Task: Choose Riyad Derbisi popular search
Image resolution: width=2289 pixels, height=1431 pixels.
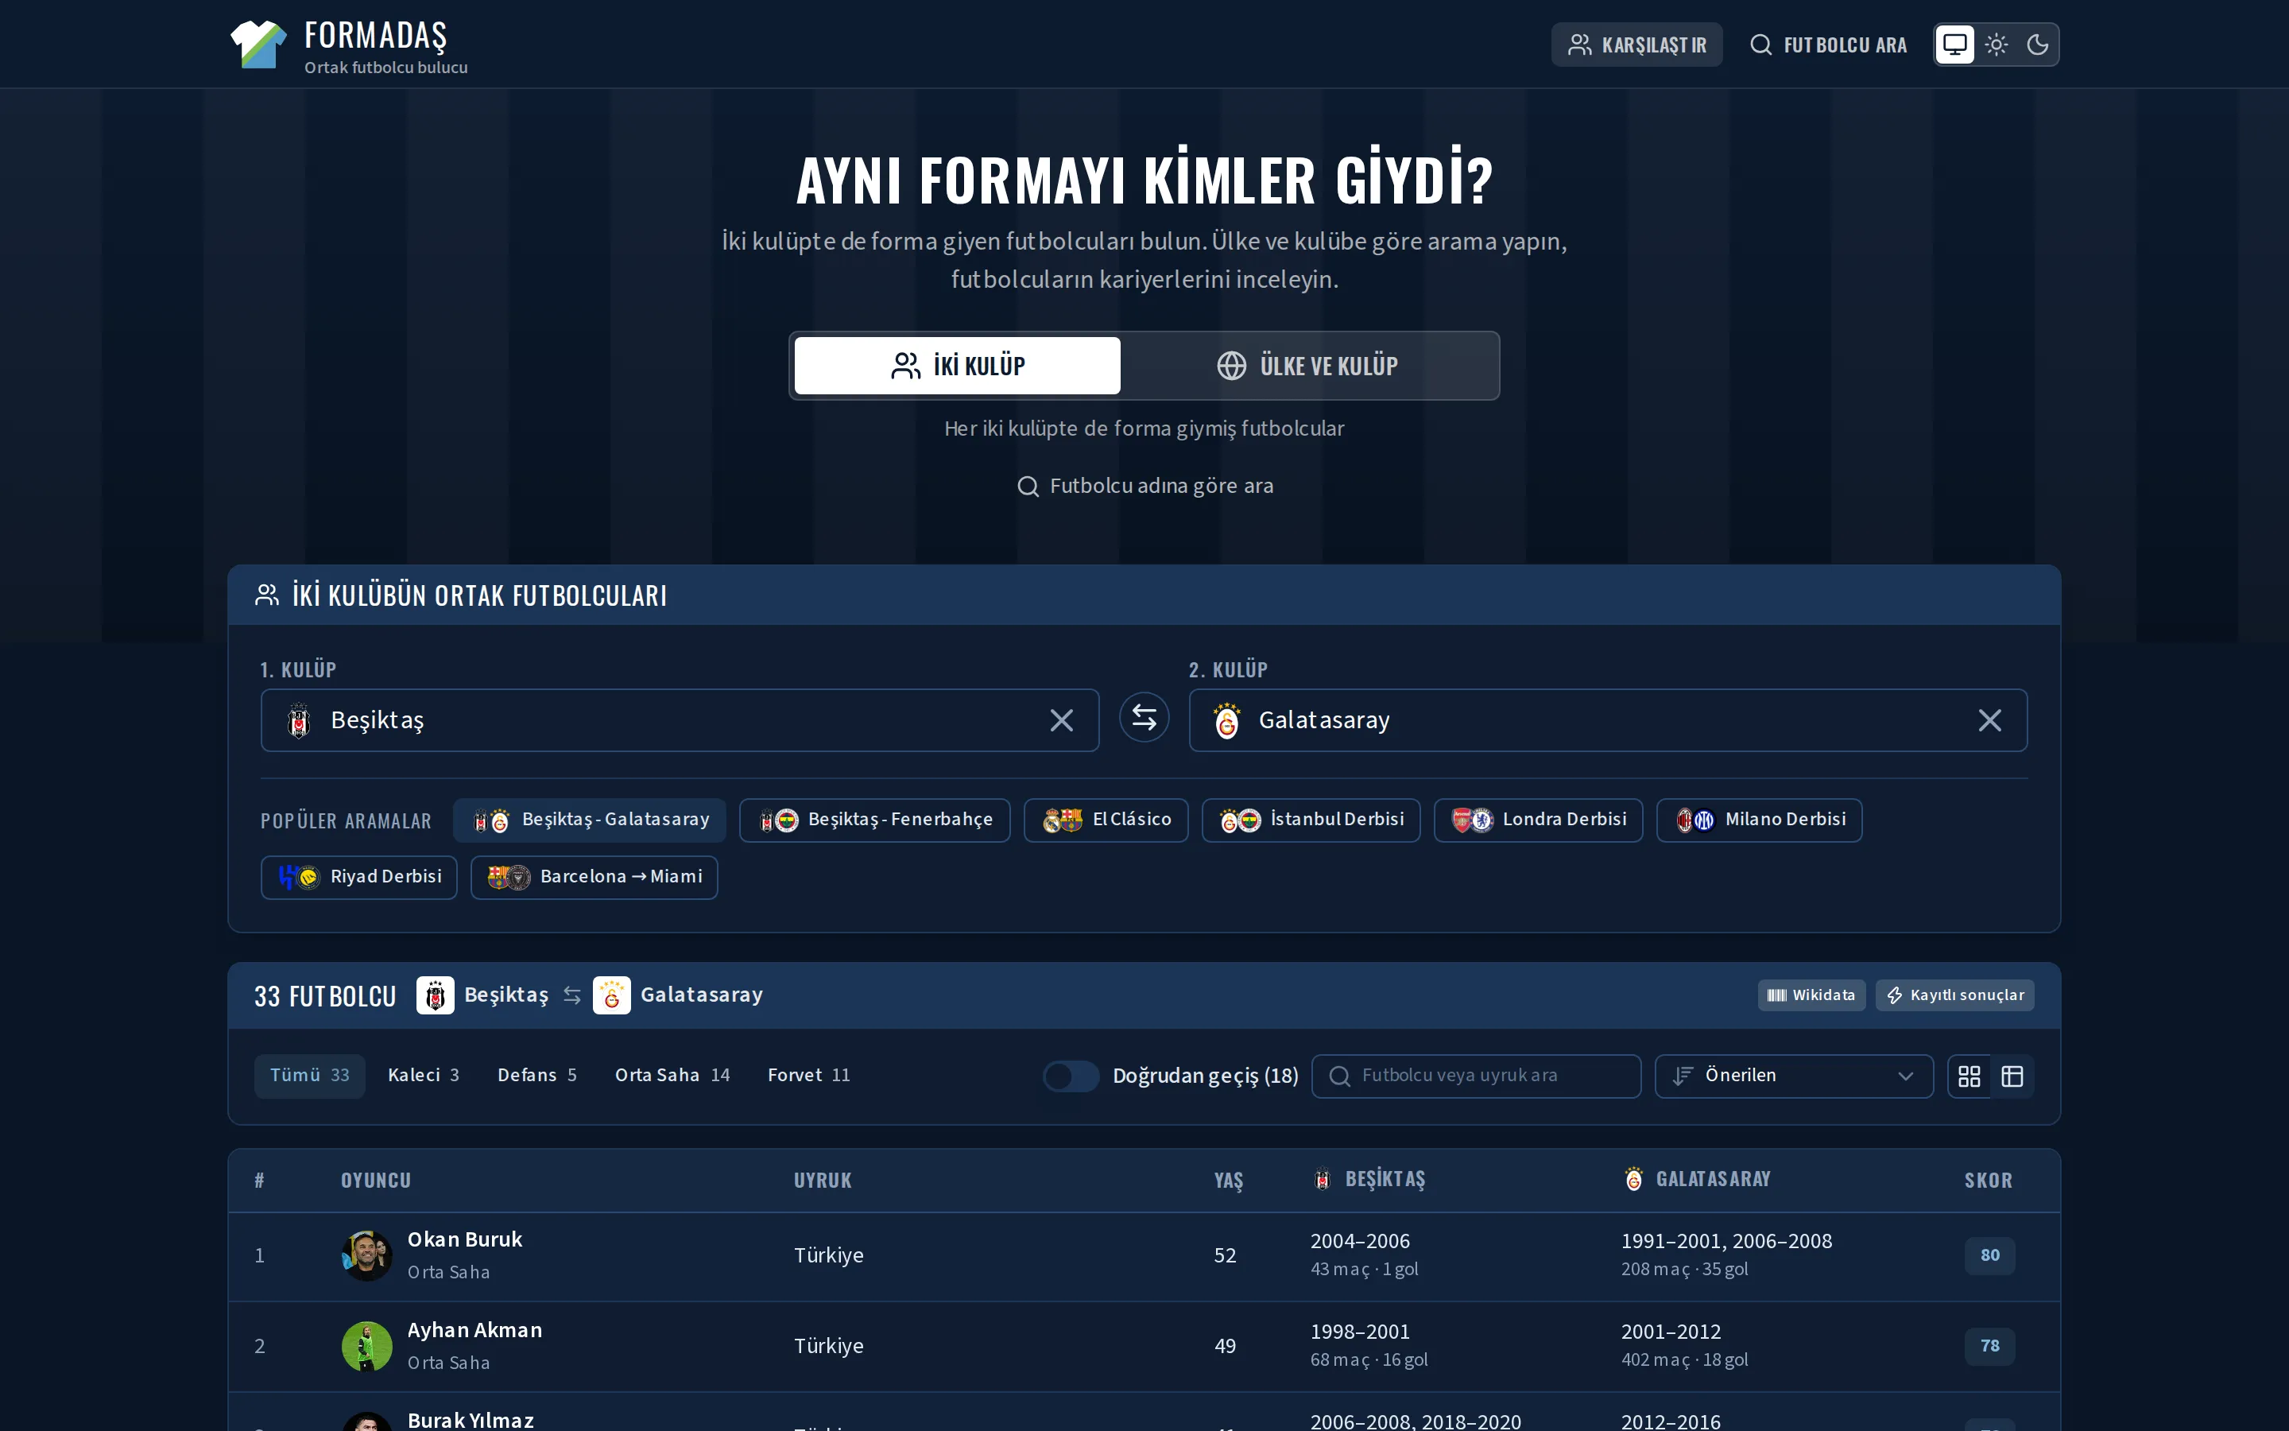Action: (358, 878)
